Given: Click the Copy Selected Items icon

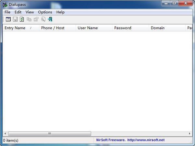Looking at the screenshot, I should pos(29,19).
